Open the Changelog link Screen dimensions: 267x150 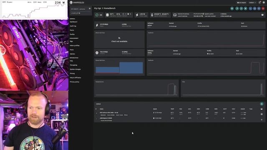click(73, 65)
